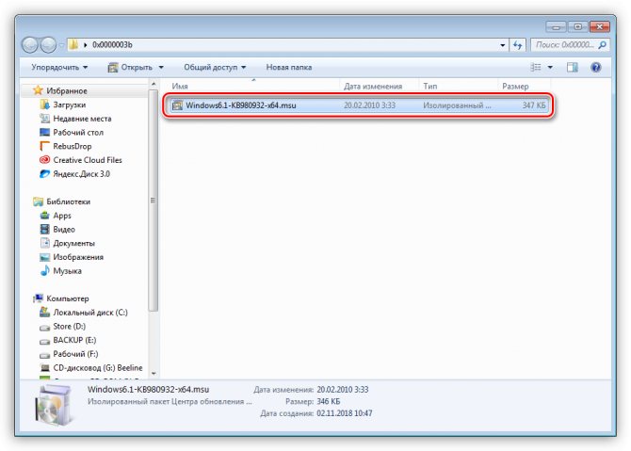Click the Видео film icon

click(44, 230)
